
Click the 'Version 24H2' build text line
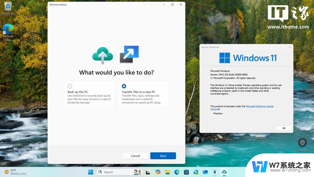229,75
